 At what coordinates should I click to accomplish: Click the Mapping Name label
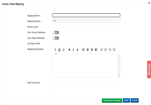(x=34, y=15)
